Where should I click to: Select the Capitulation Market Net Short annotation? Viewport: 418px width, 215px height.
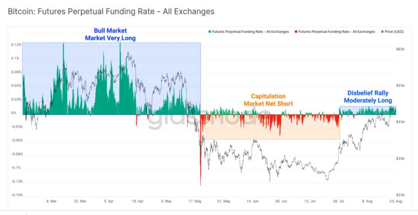[x=268, y=100]
